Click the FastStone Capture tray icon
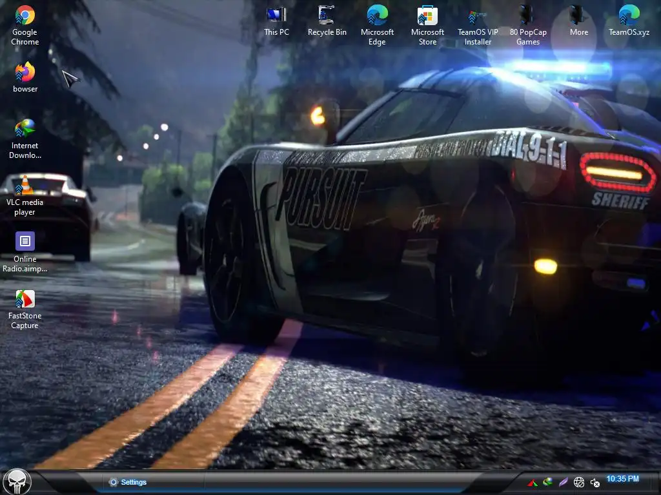661x495 pixels. click(x=533, y=482)
